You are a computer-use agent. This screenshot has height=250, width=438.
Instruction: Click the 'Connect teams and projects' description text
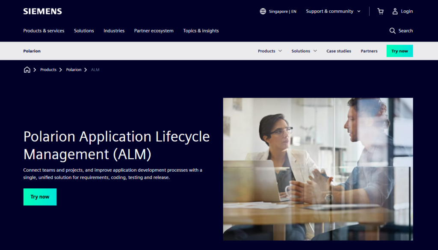pyautogui.click(x=112, y=174)
